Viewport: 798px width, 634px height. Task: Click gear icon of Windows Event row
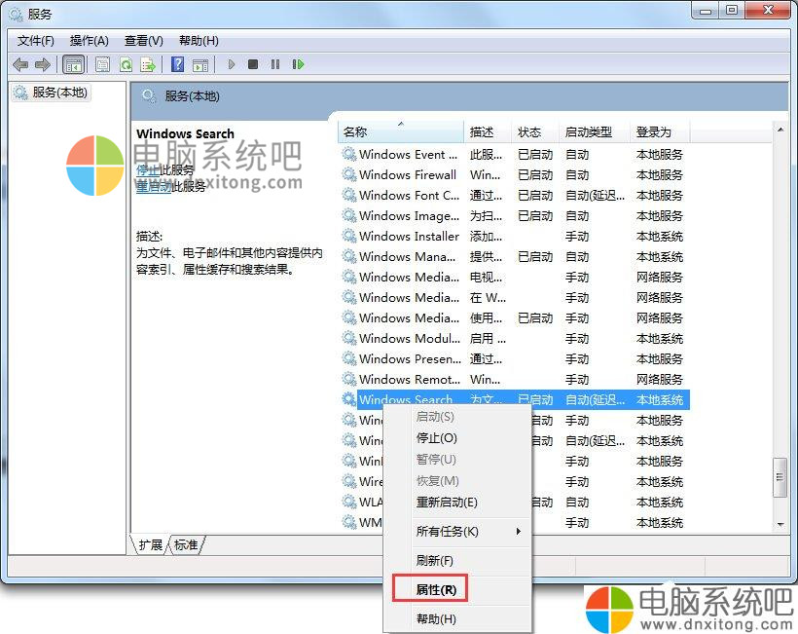(x=349, y=154)
